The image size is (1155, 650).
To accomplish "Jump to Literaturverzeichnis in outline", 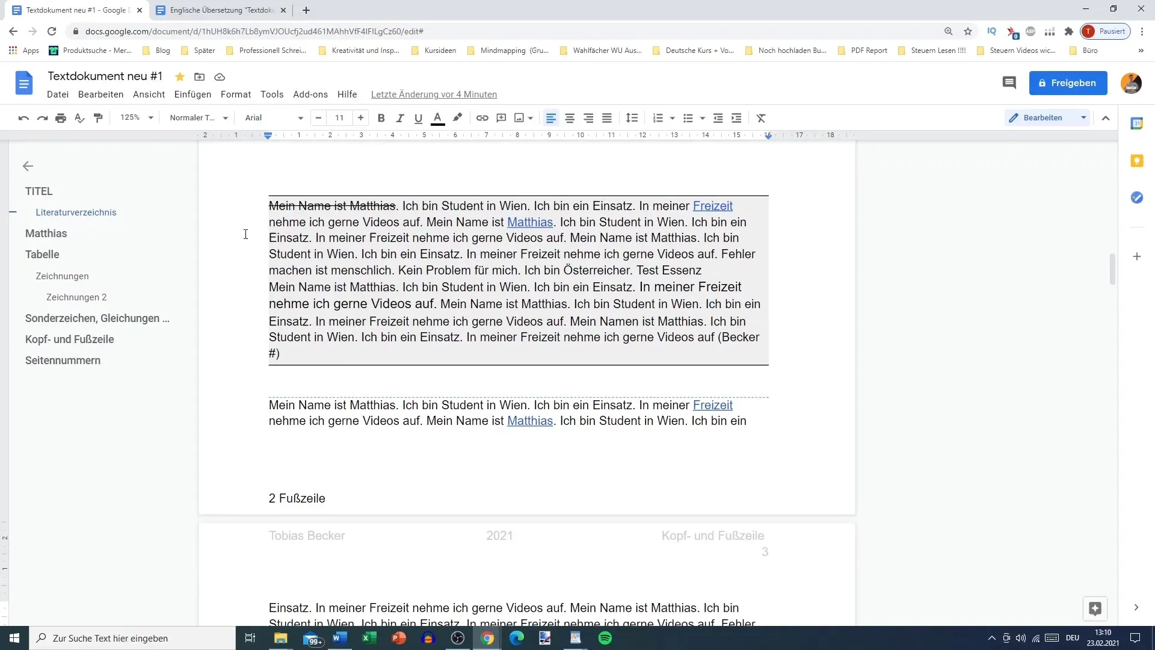I will [x=76, y=212].
